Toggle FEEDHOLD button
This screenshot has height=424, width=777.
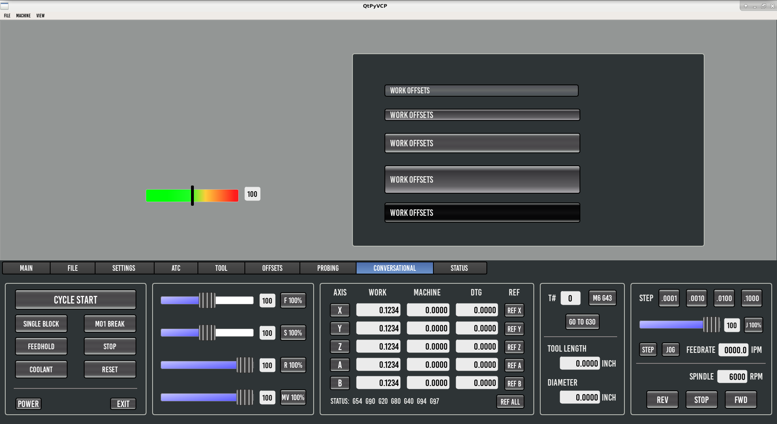point(41,346)
